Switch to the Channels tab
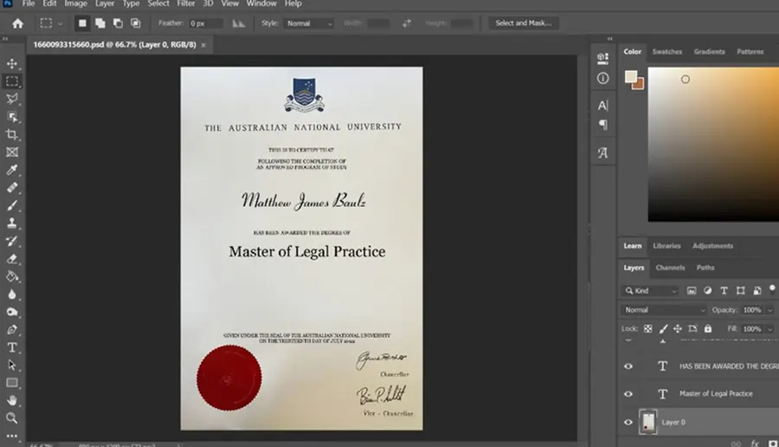 pyautogui.click(x=670, y=268)
